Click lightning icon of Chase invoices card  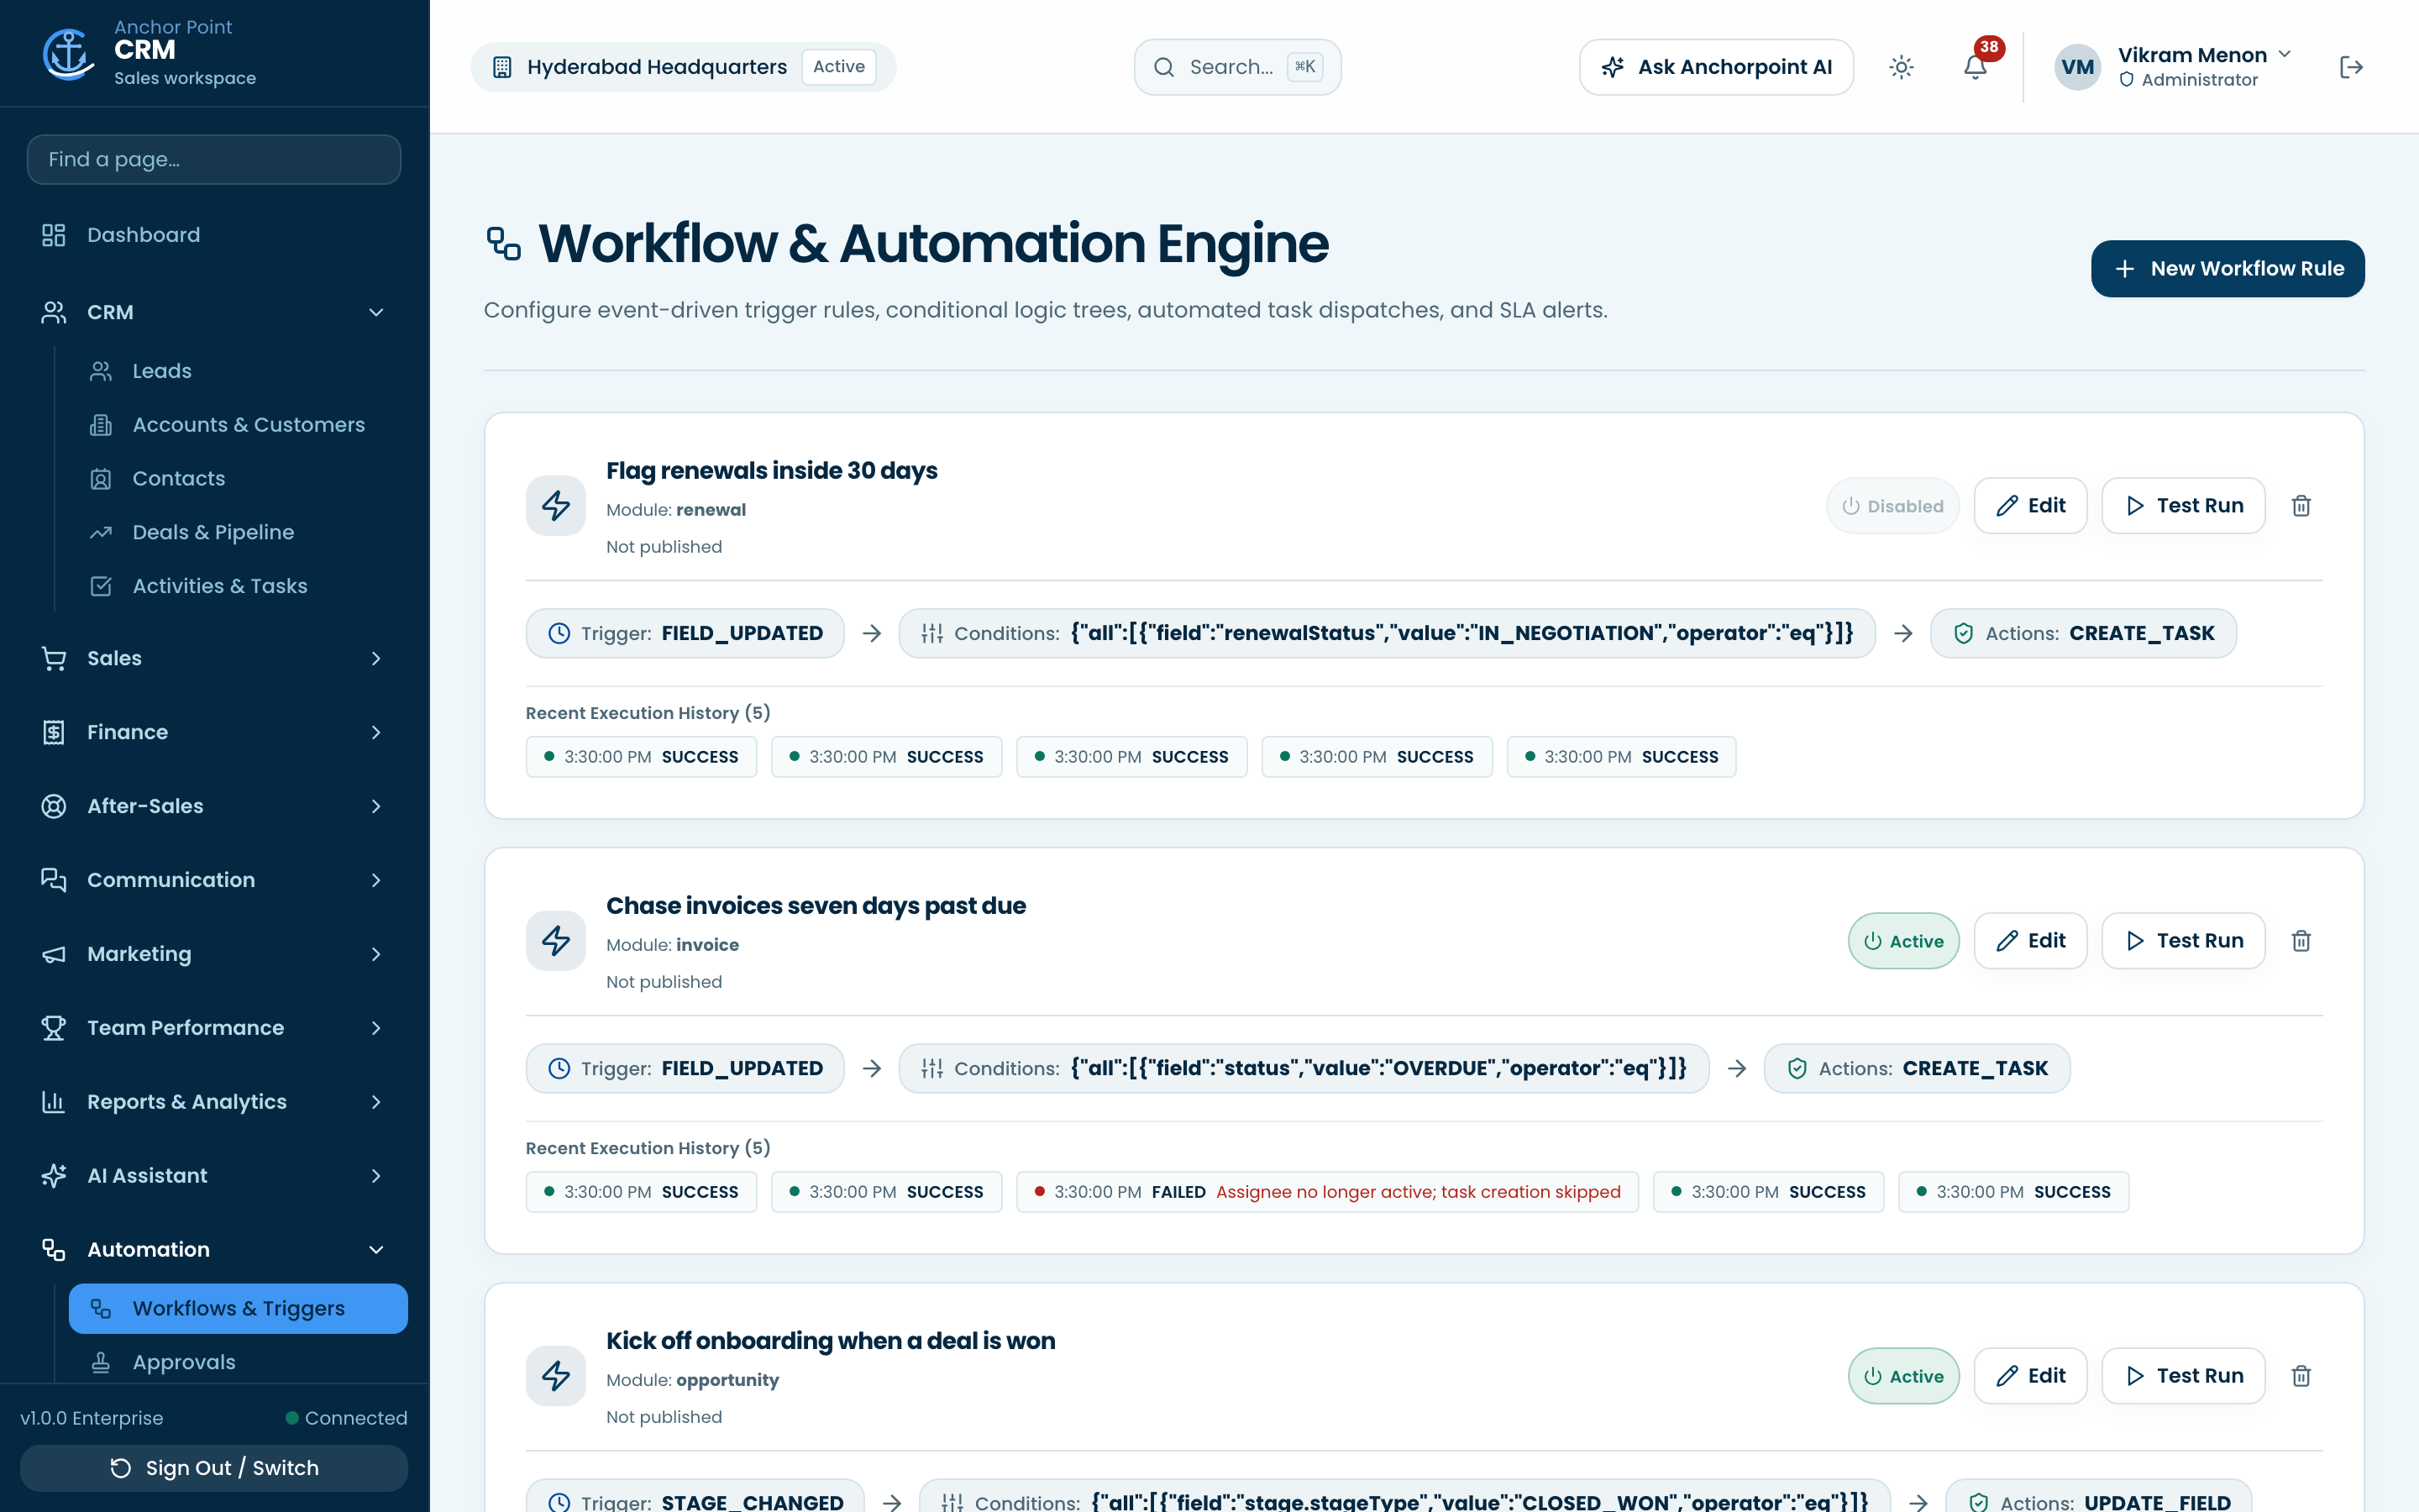tap(556, 941)
